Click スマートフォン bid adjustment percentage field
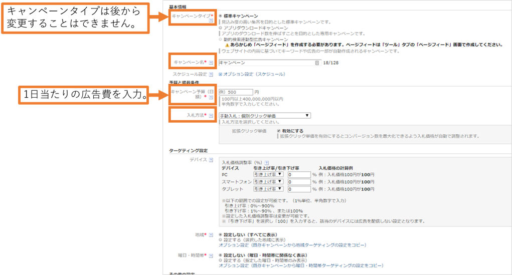 point(299,182)
